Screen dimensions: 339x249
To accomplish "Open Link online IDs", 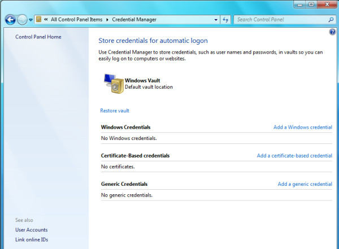I will (x=32, y=240).
